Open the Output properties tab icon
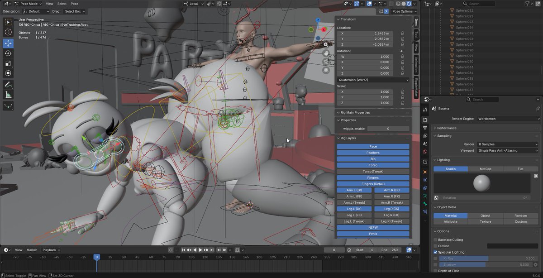 pos(425,128)
